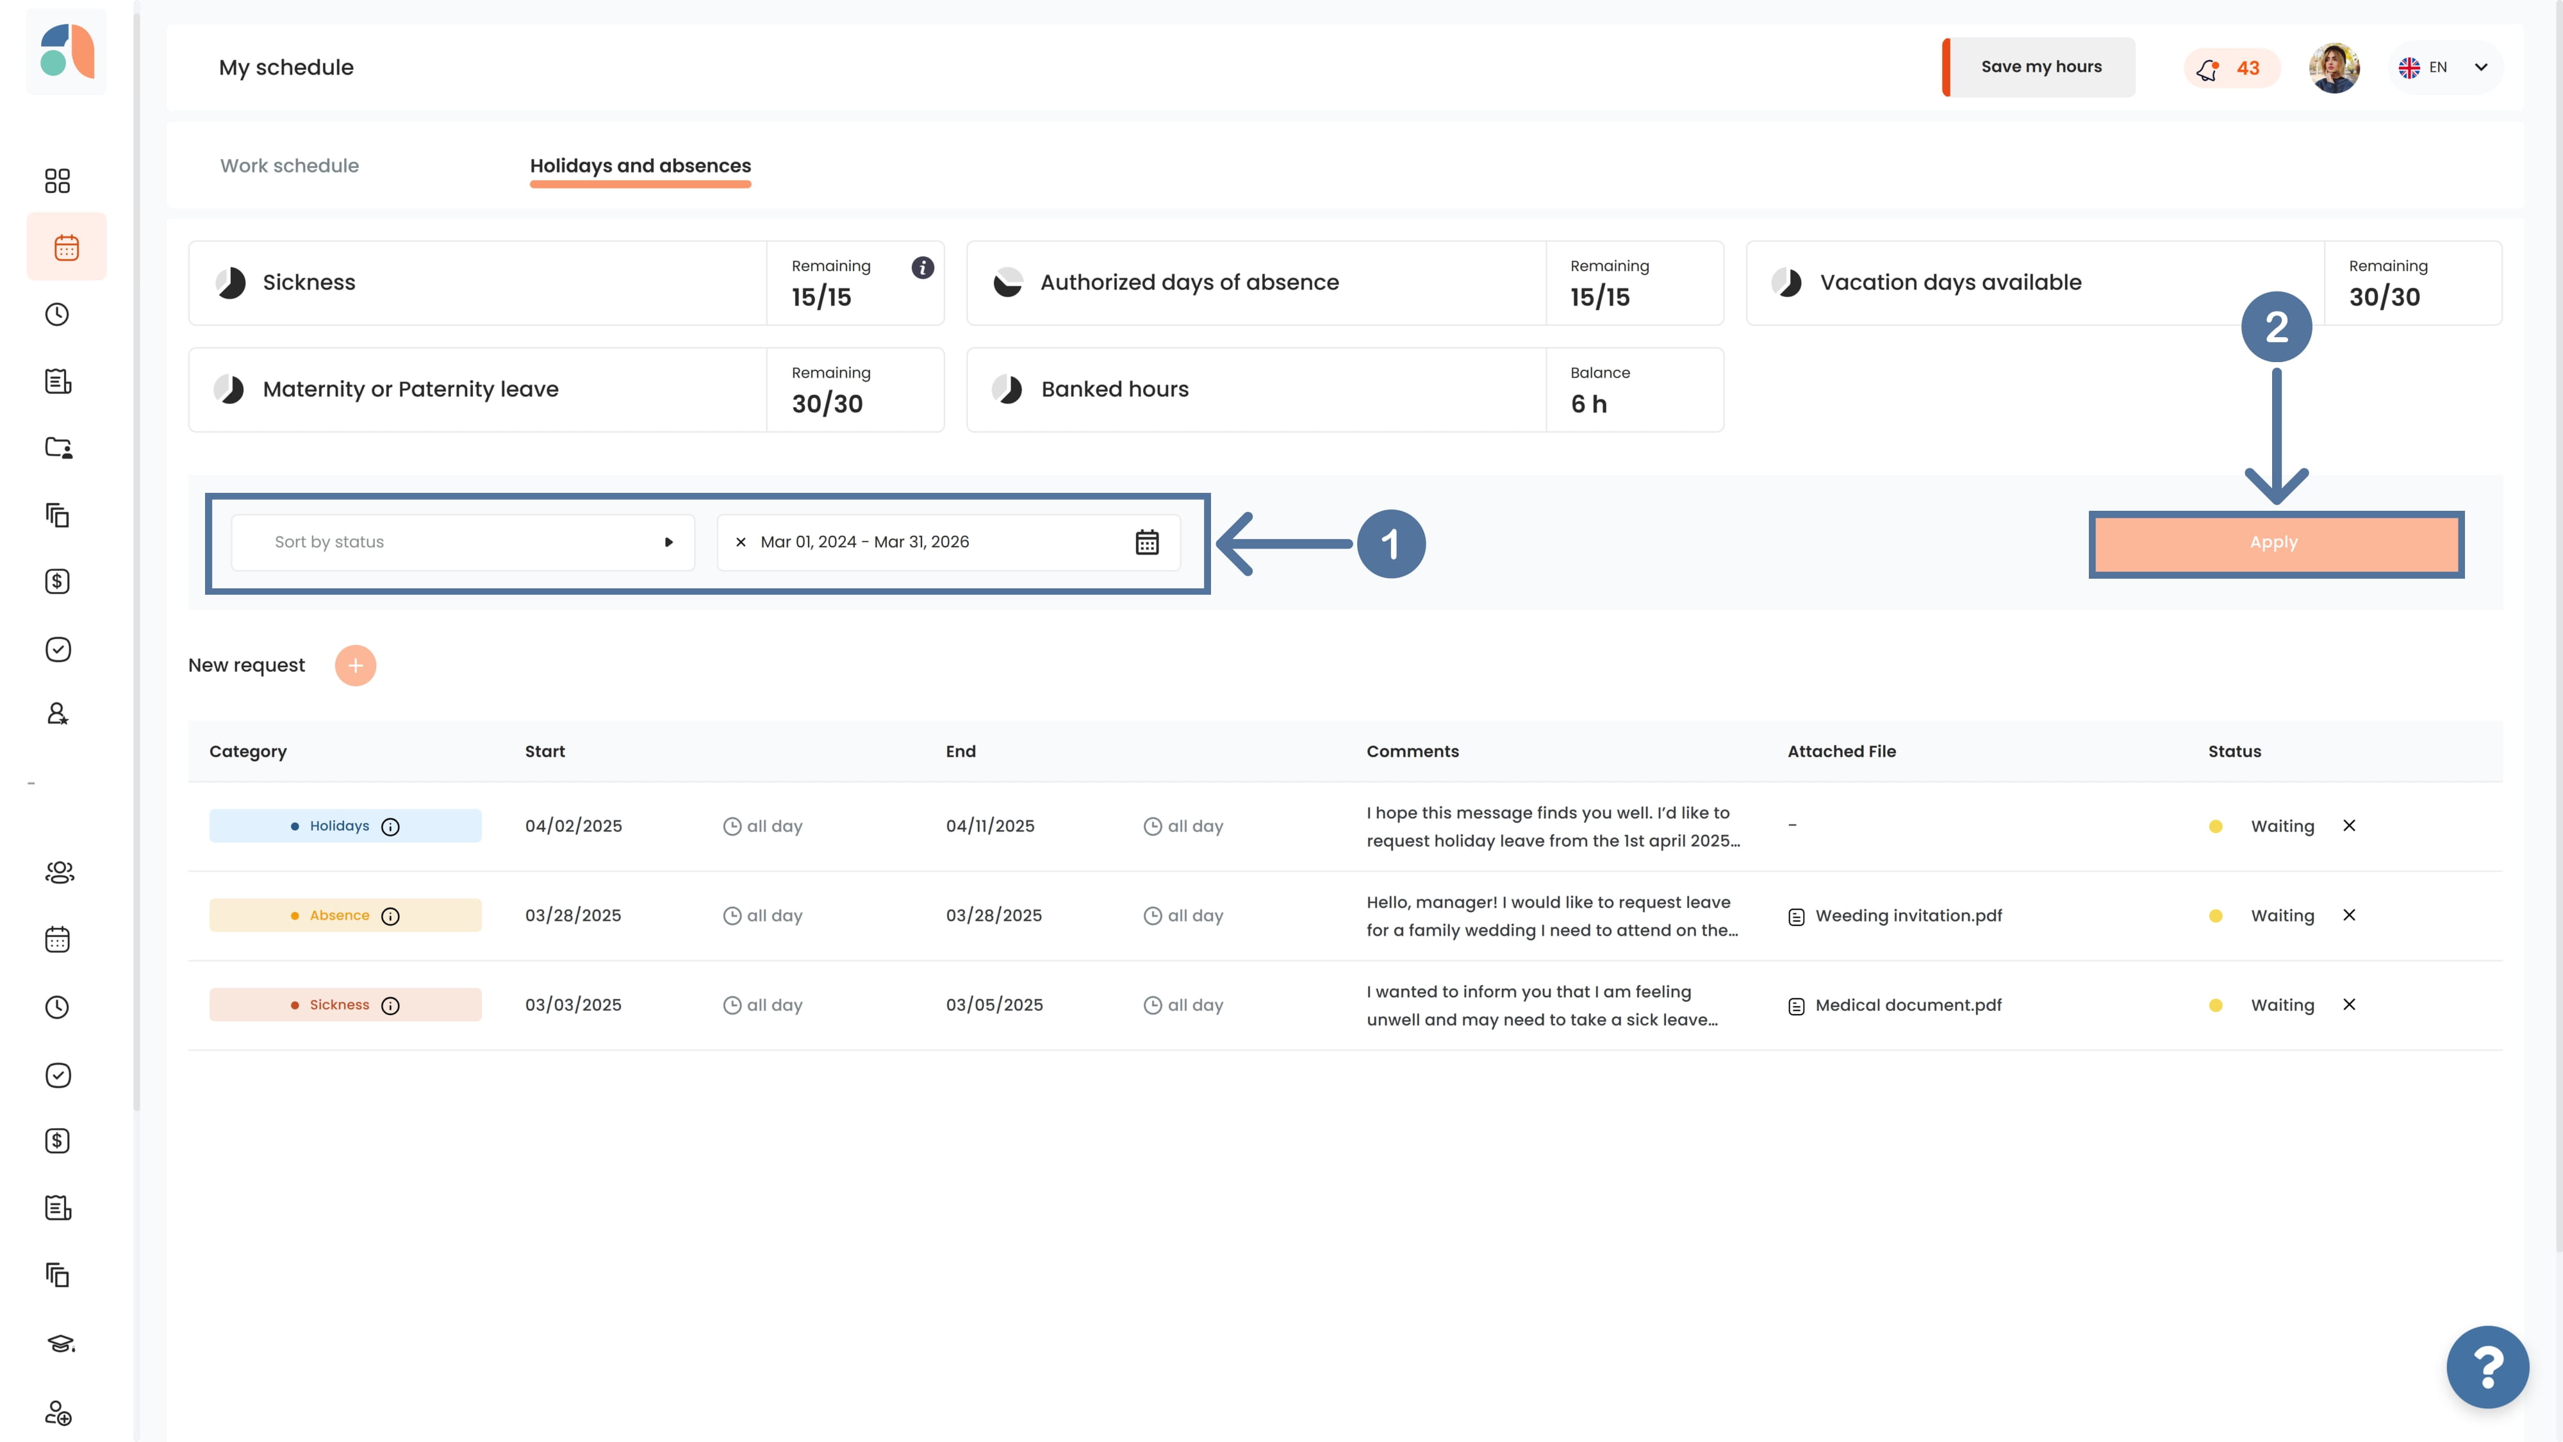Open the upper copy documents icon

(x=58, y=515)
